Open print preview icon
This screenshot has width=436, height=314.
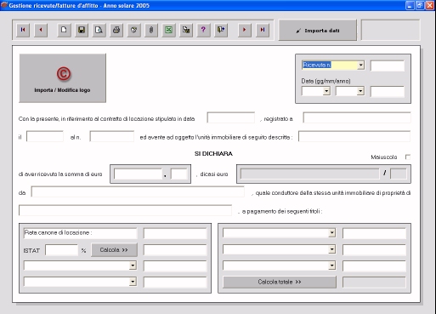99,30
